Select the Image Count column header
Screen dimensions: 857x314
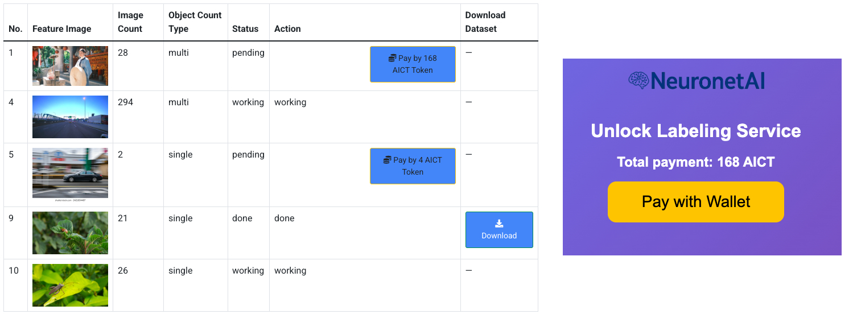point(130,22)
